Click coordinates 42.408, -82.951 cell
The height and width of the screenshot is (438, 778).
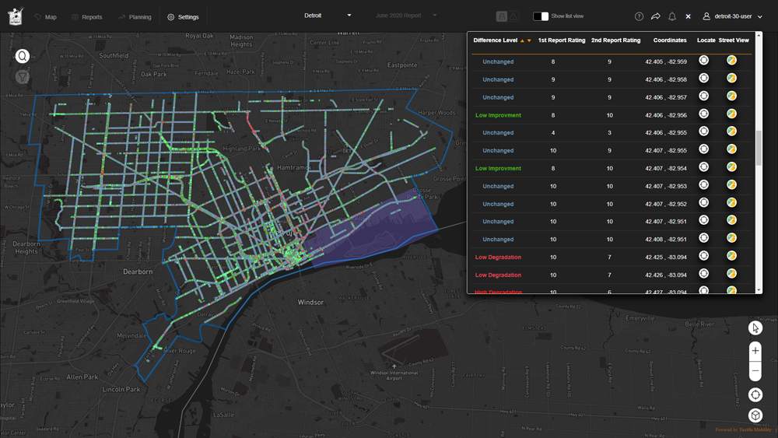(666, 240)
